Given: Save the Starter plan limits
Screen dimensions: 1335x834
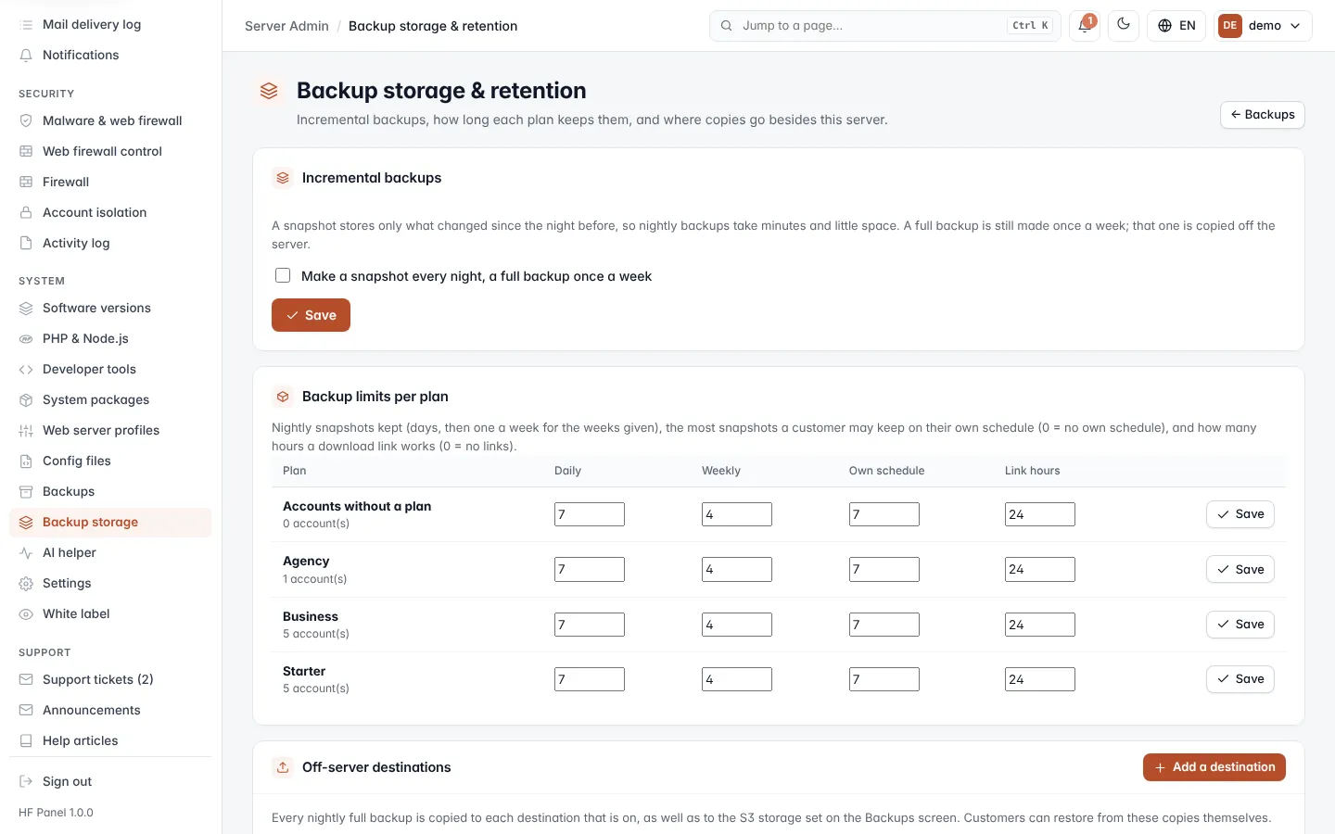Looking at the screenshot, I should (1240, 679).
